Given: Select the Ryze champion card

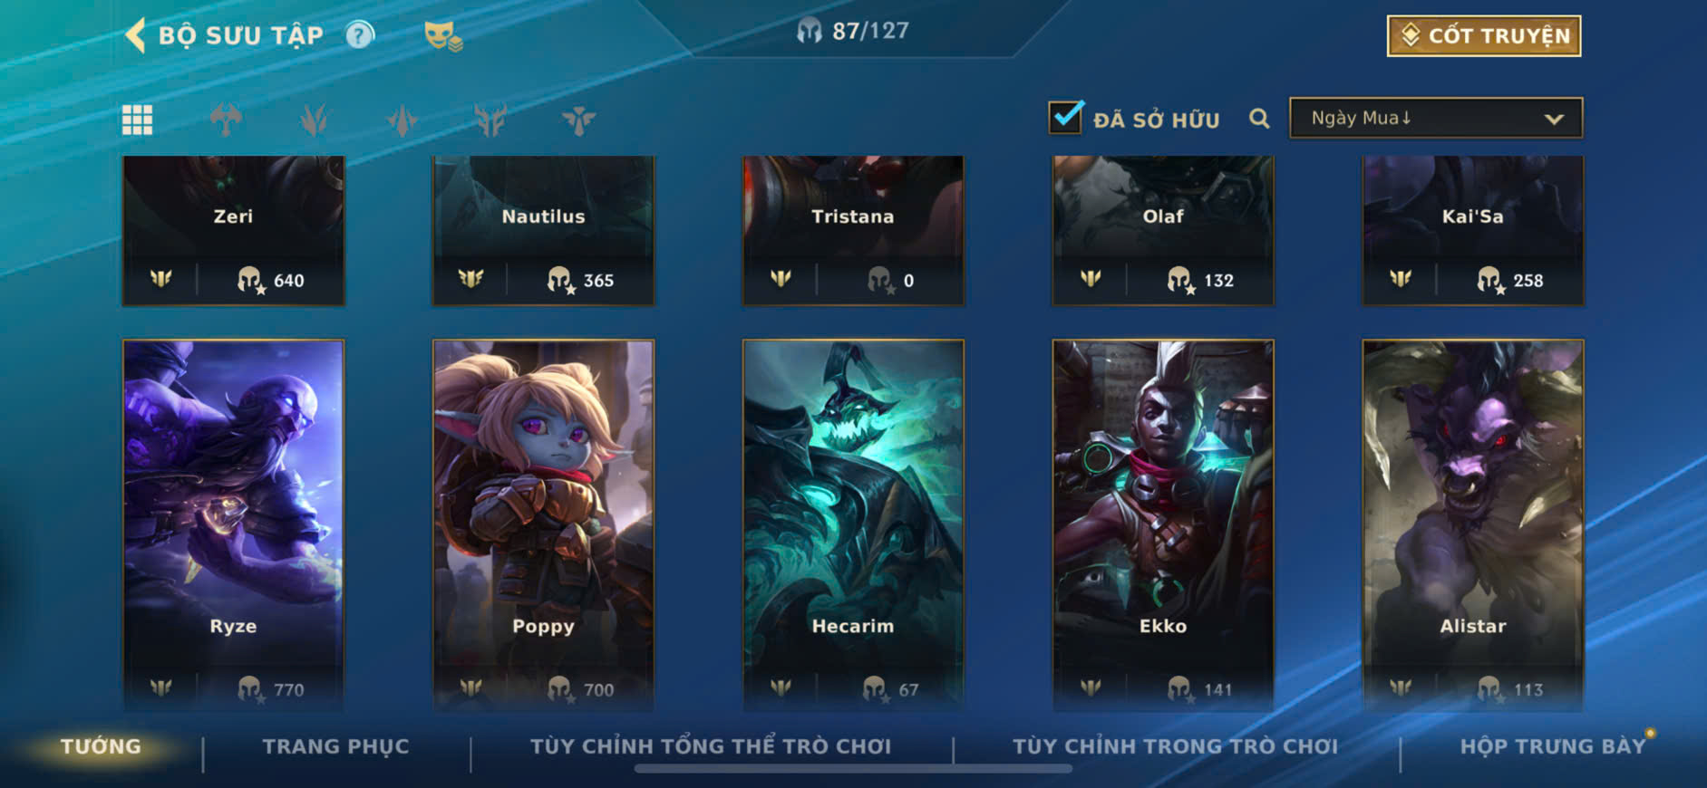Looking at the screenshot, I should click(234, 524).
